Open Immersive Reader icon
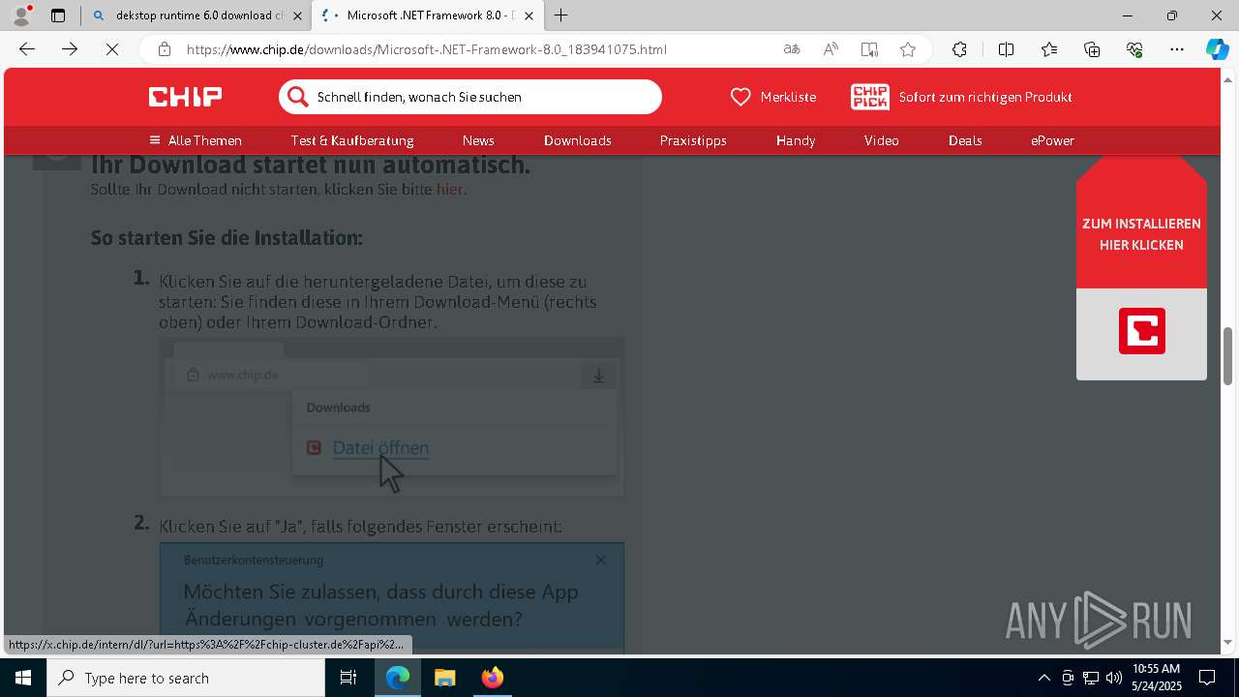This screenshot has width=1239, height=697. click(x=869, y=49)
